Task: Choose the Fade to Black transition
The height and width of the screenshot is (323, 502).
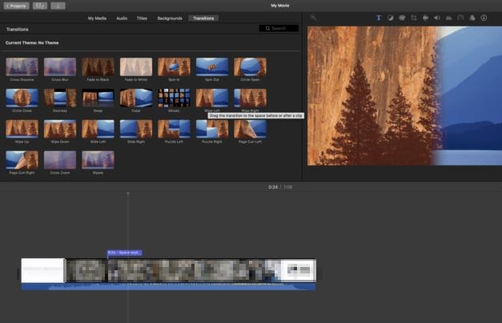Action: pos(98,67)
